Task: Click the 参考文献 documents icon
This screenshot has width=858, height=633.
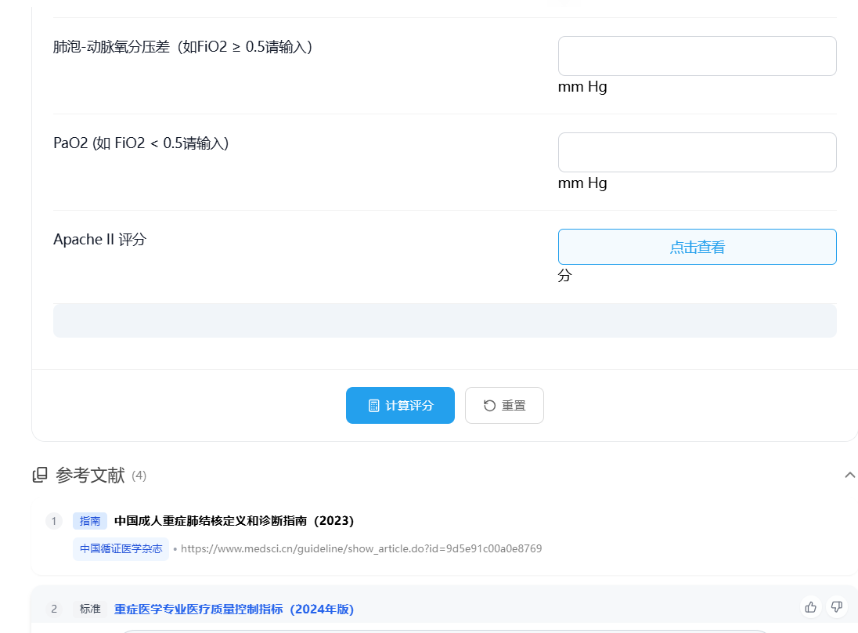Action: pyautogui.click(x=40, y=475)
